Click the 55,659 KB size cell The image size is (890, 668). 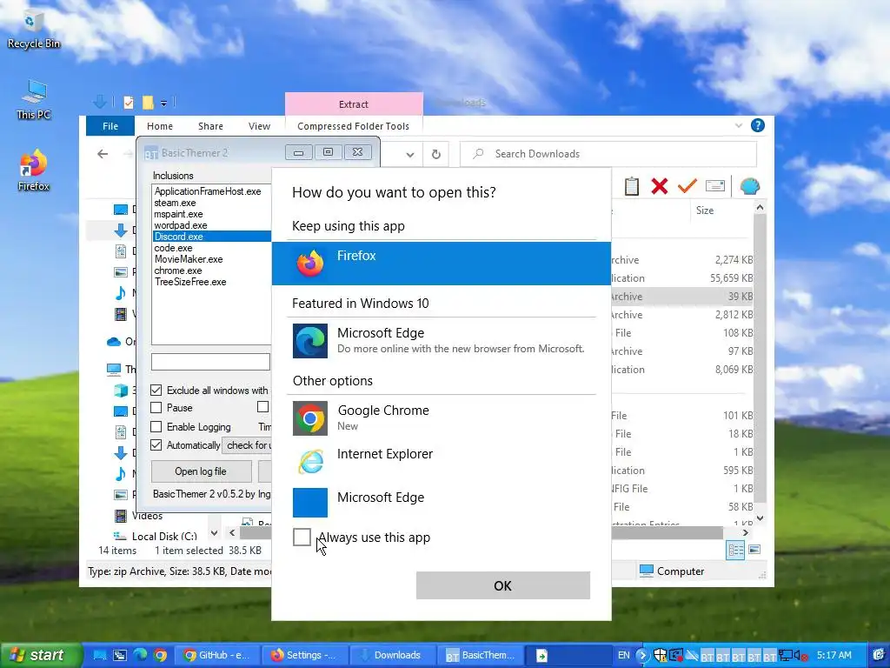(731, 278)
